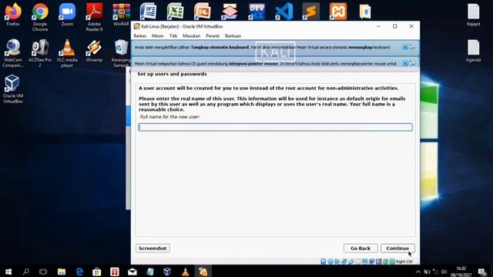The width and height of the screenshot is (493, 277).
Task: Show hidden system tray icons
Action: tap(418, 272)
